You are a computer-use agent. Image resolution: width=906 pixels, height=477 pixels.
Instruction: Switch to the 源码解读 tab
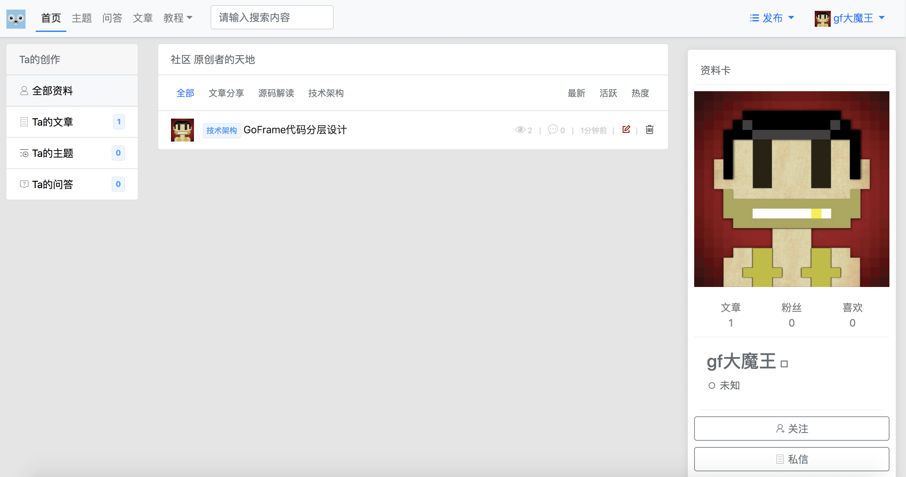coord(276,93)
